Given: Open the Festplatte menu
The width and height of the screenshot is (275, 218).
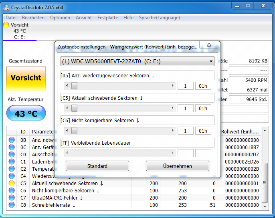Looking at the screenshot, I should tap(107, 18).
